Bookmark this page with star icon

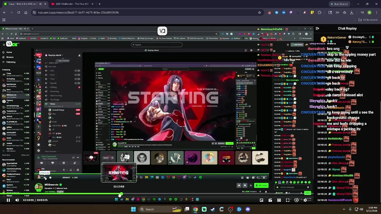(x=260, y=12)
